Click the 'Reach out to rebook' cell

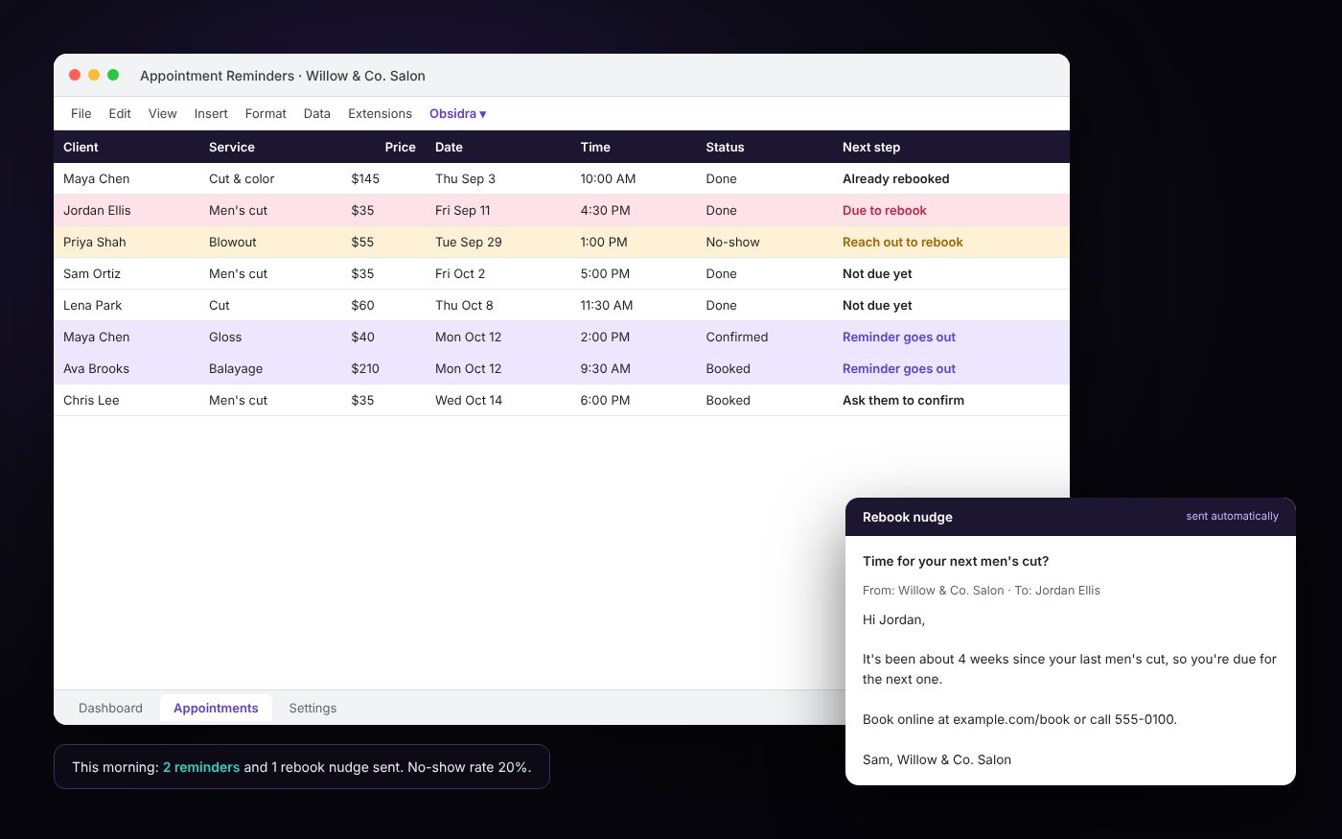pos(951,242)
